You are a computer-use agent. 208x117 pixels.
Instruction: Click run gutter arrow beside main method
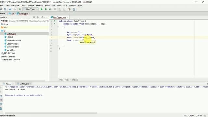(54, 24)
